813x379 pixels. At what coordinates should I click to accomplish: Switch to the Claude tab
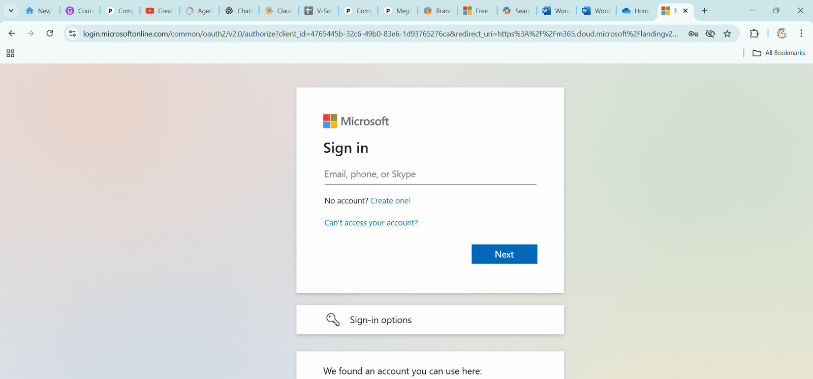pos(278,11)
